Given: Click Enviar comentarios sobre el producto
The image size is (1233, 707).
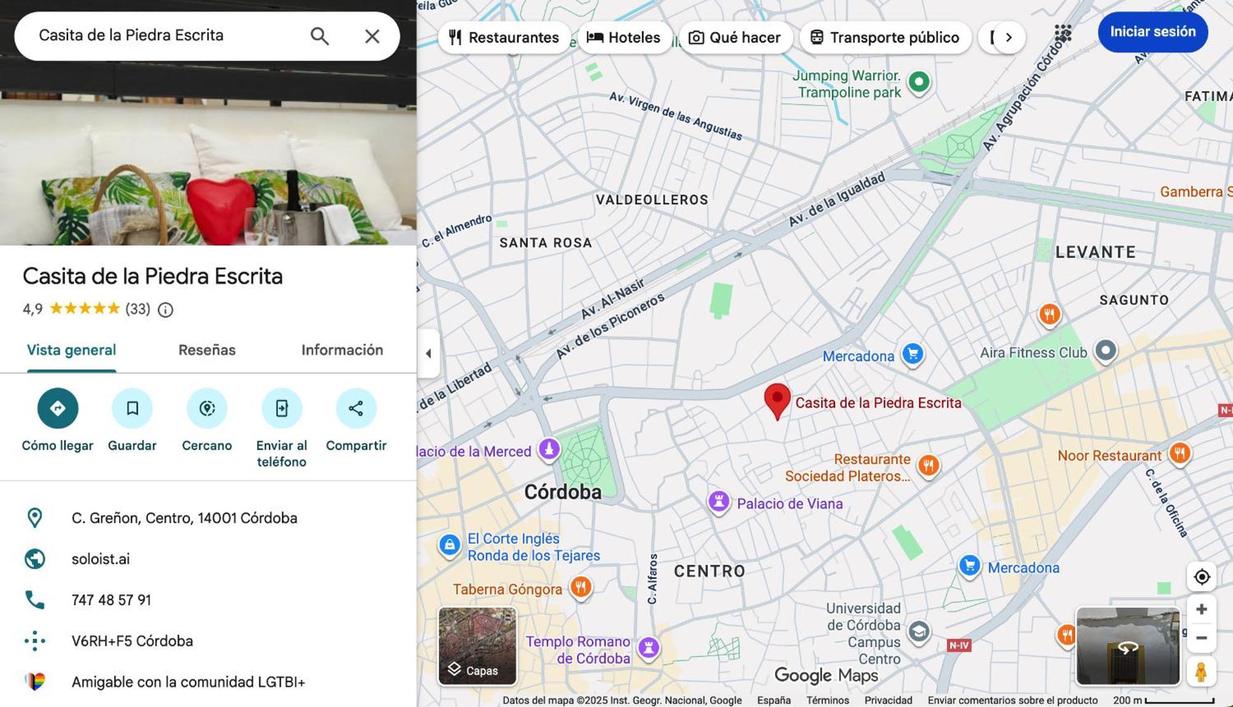Looking at the screenshot, I should [1013, 700].
